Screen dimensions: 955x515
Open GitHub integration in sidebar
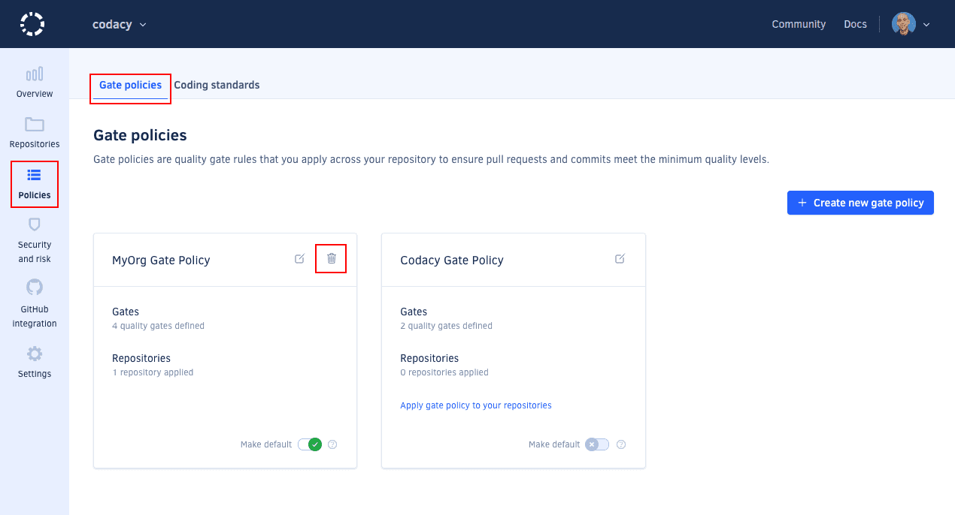pos(35,288)
